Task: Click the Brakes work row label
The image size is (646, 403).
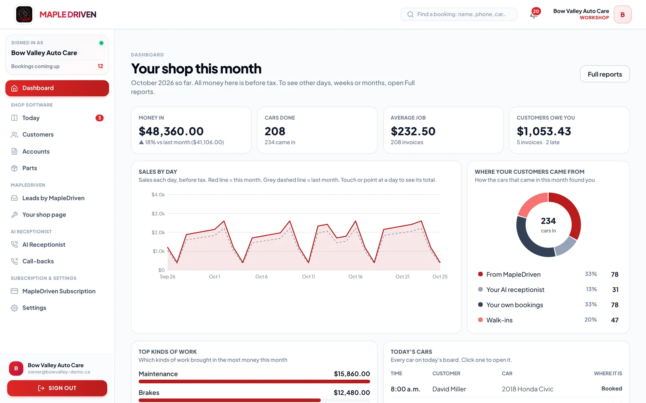Action: (149, 393)
